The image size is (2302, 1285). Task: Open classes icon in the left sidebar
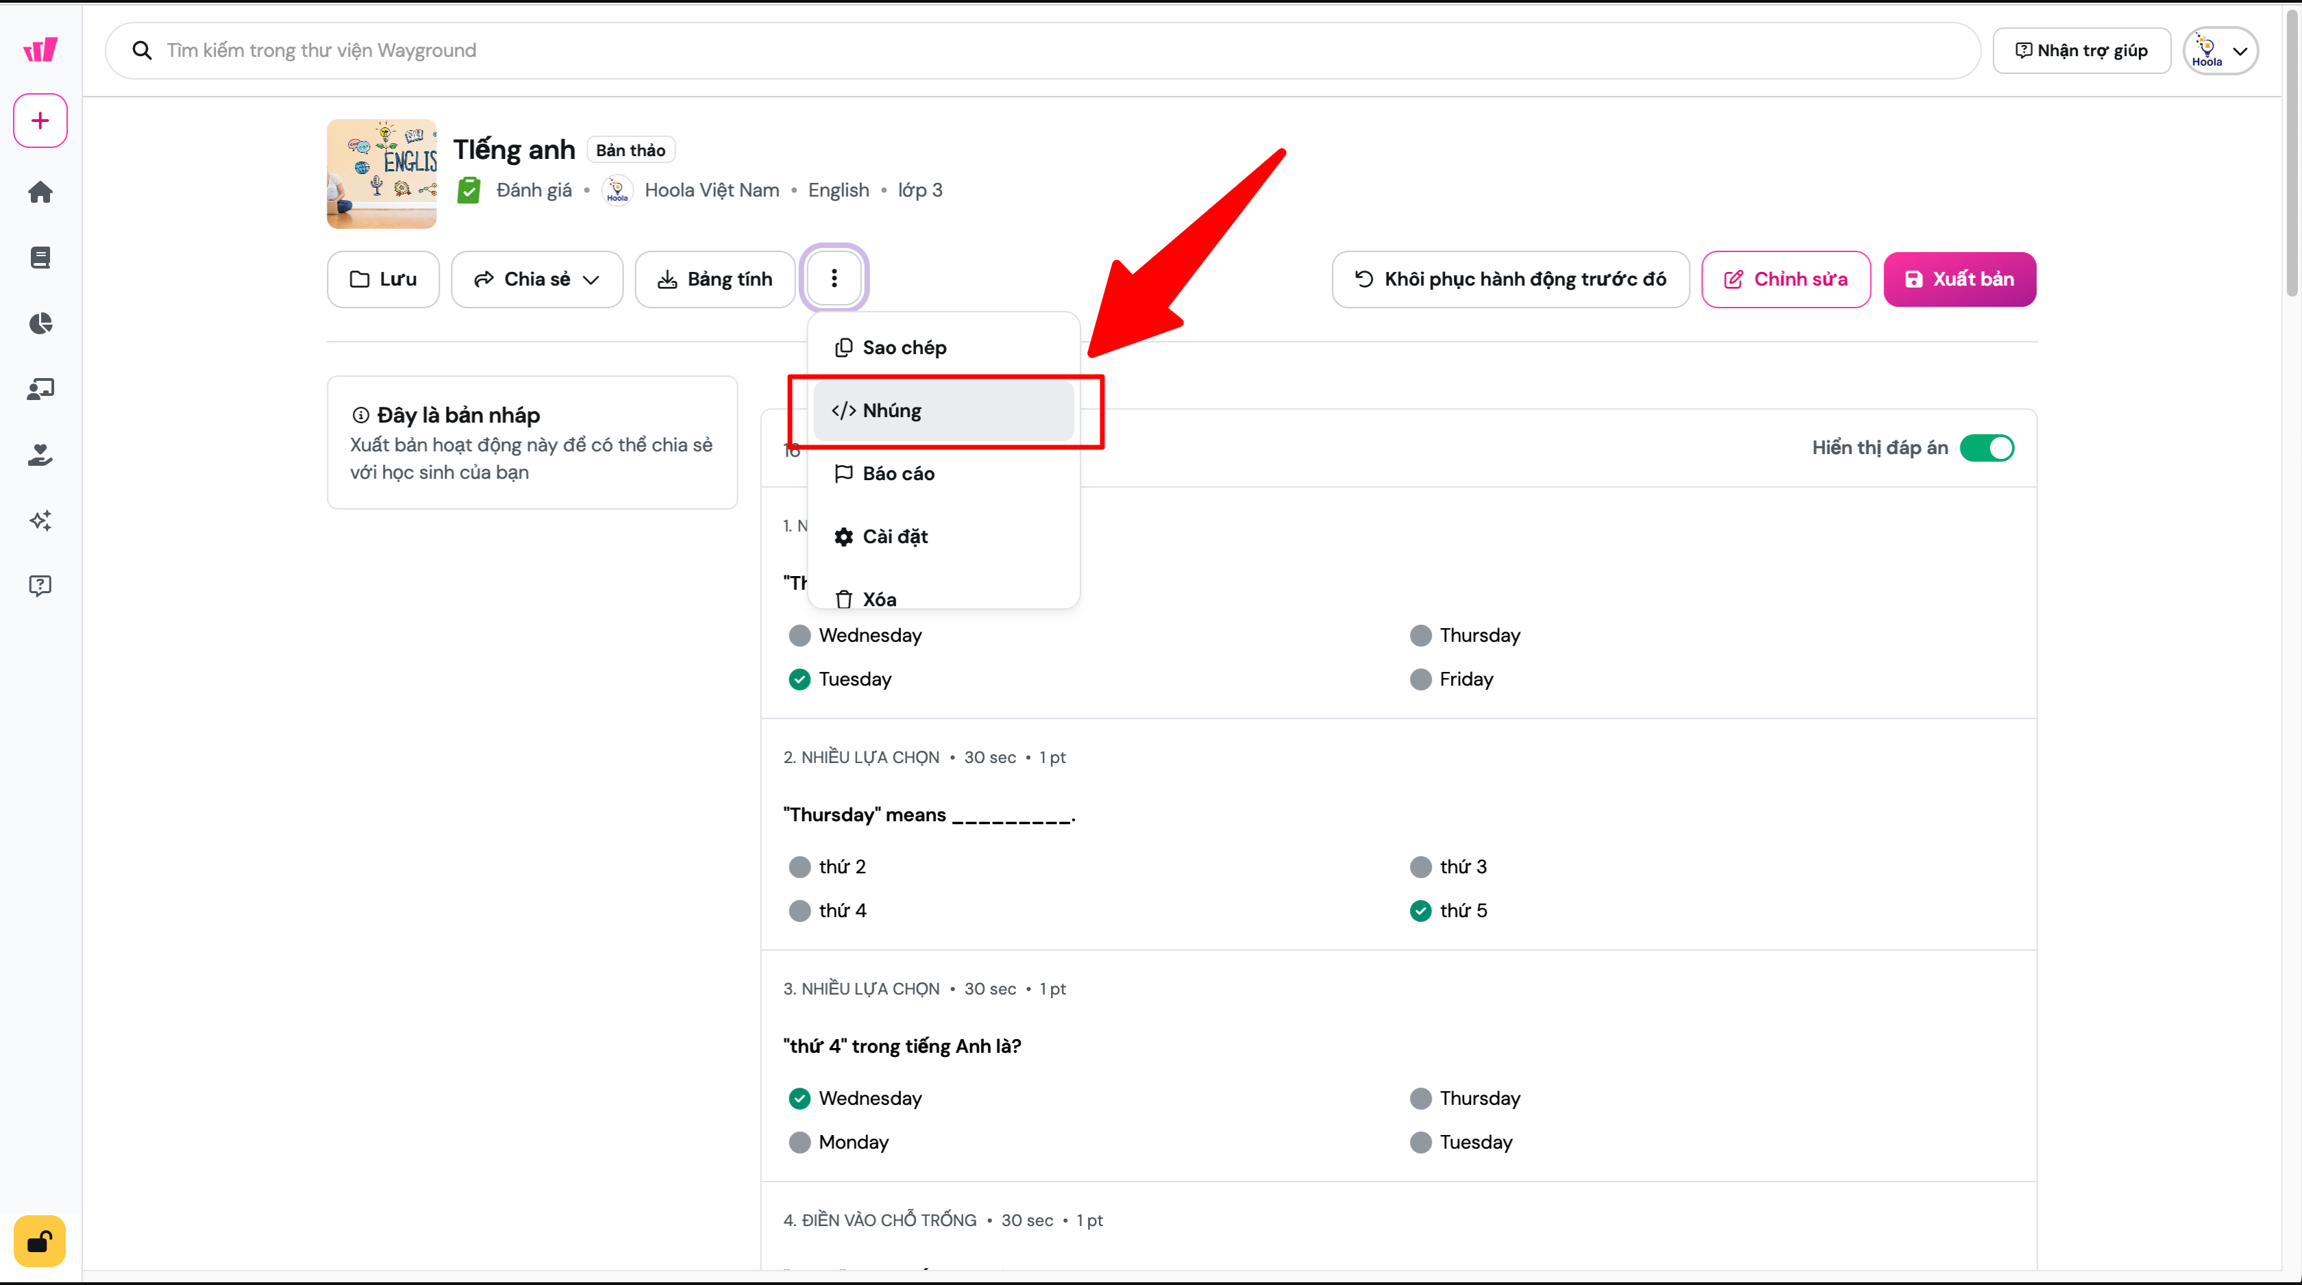(40, 388)
